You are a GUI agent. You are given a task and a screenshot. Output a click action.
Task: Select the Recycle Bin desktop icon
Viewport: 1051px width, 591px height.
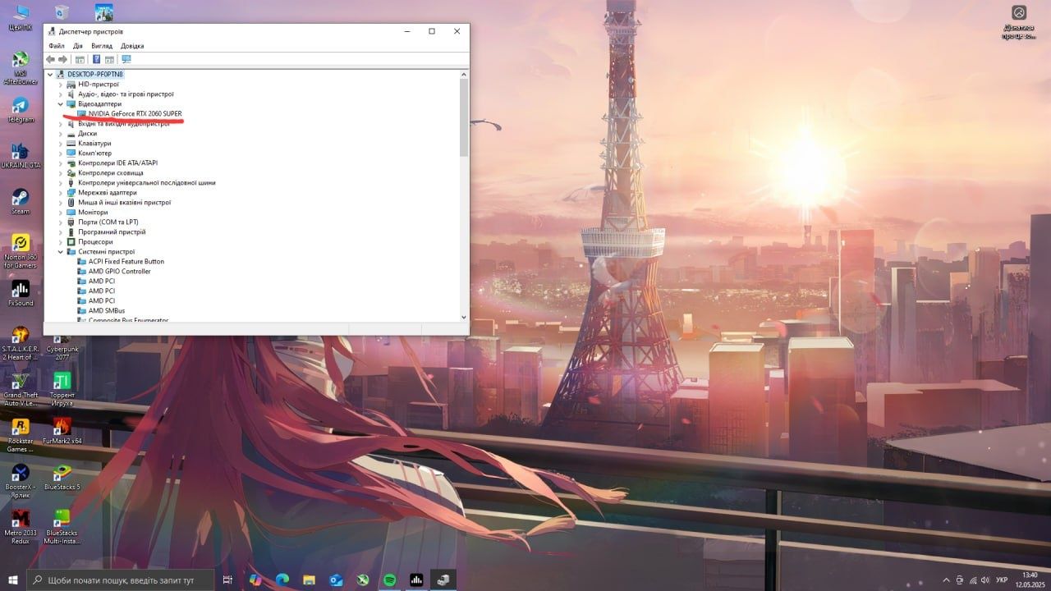[62, 11]
